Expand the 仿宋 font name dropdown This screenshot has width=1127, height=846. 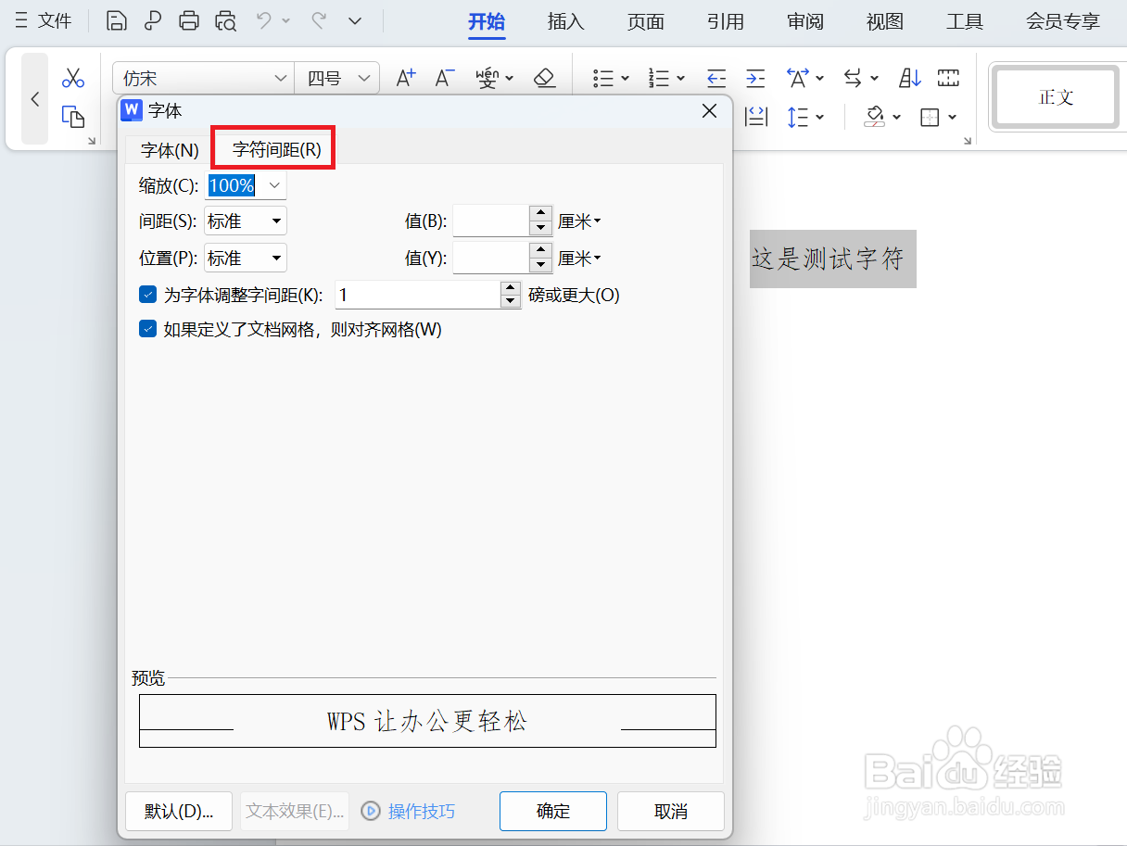click(283, 78)
